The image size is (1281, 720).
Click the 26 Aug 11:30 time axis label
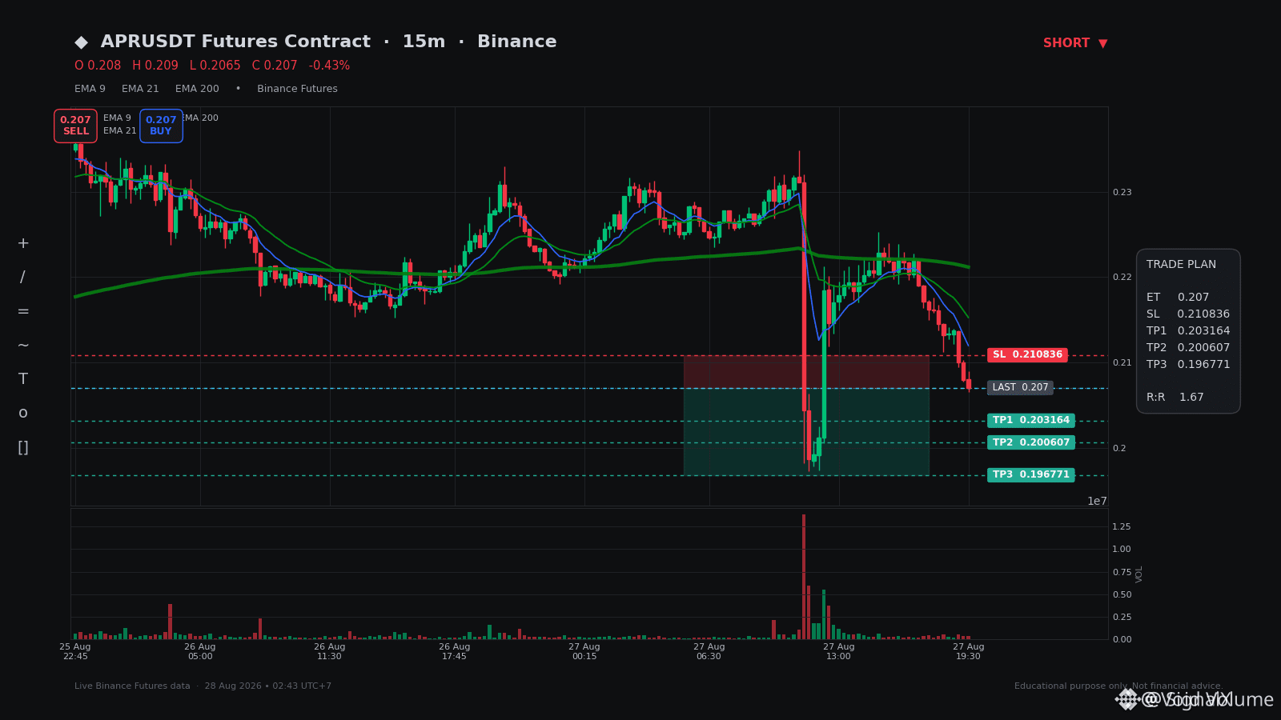pyautogui.click(x=330, y=651)
